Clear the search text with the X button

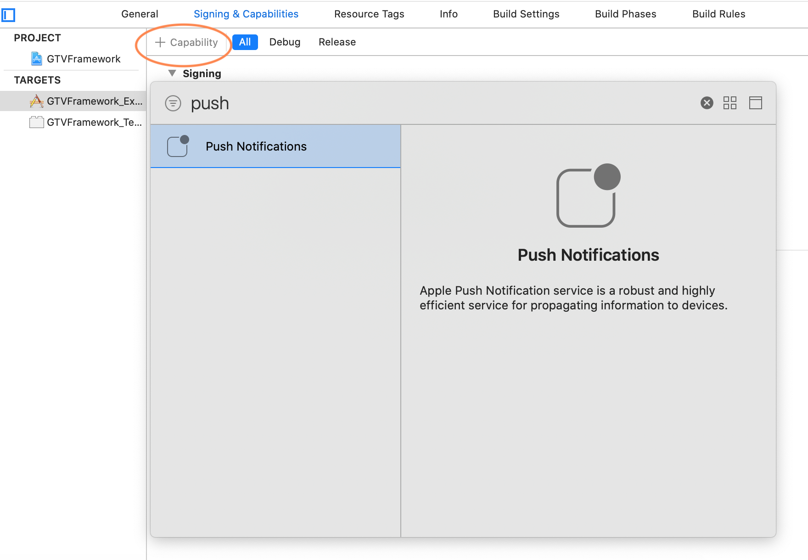tap(707, 103)
